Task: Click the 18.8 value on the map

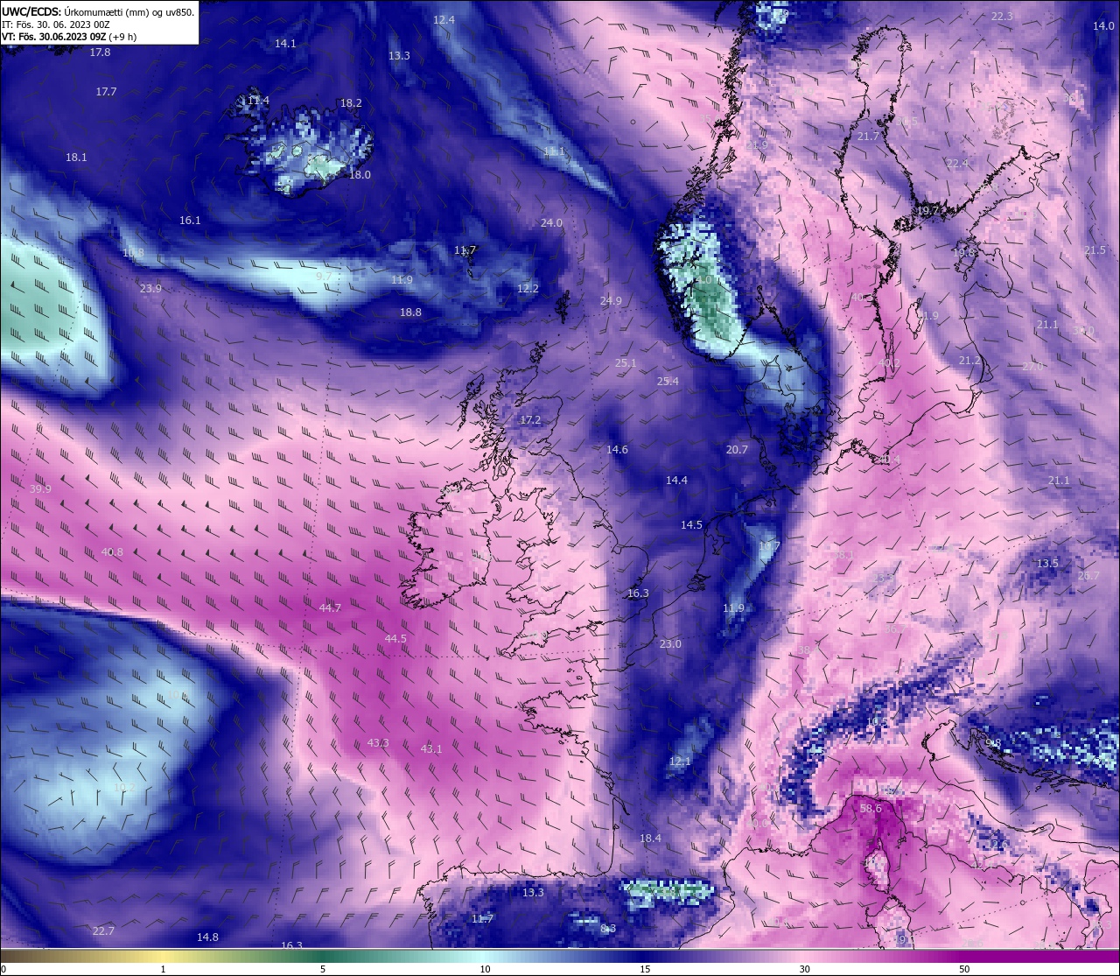Action: click(x=410, y=312)
